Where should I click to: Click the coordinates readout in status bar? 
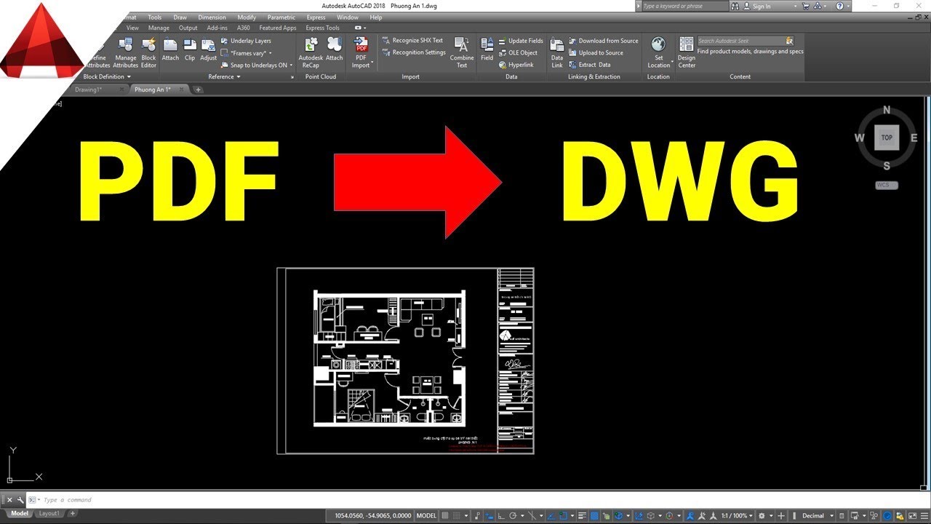(372, 515)
